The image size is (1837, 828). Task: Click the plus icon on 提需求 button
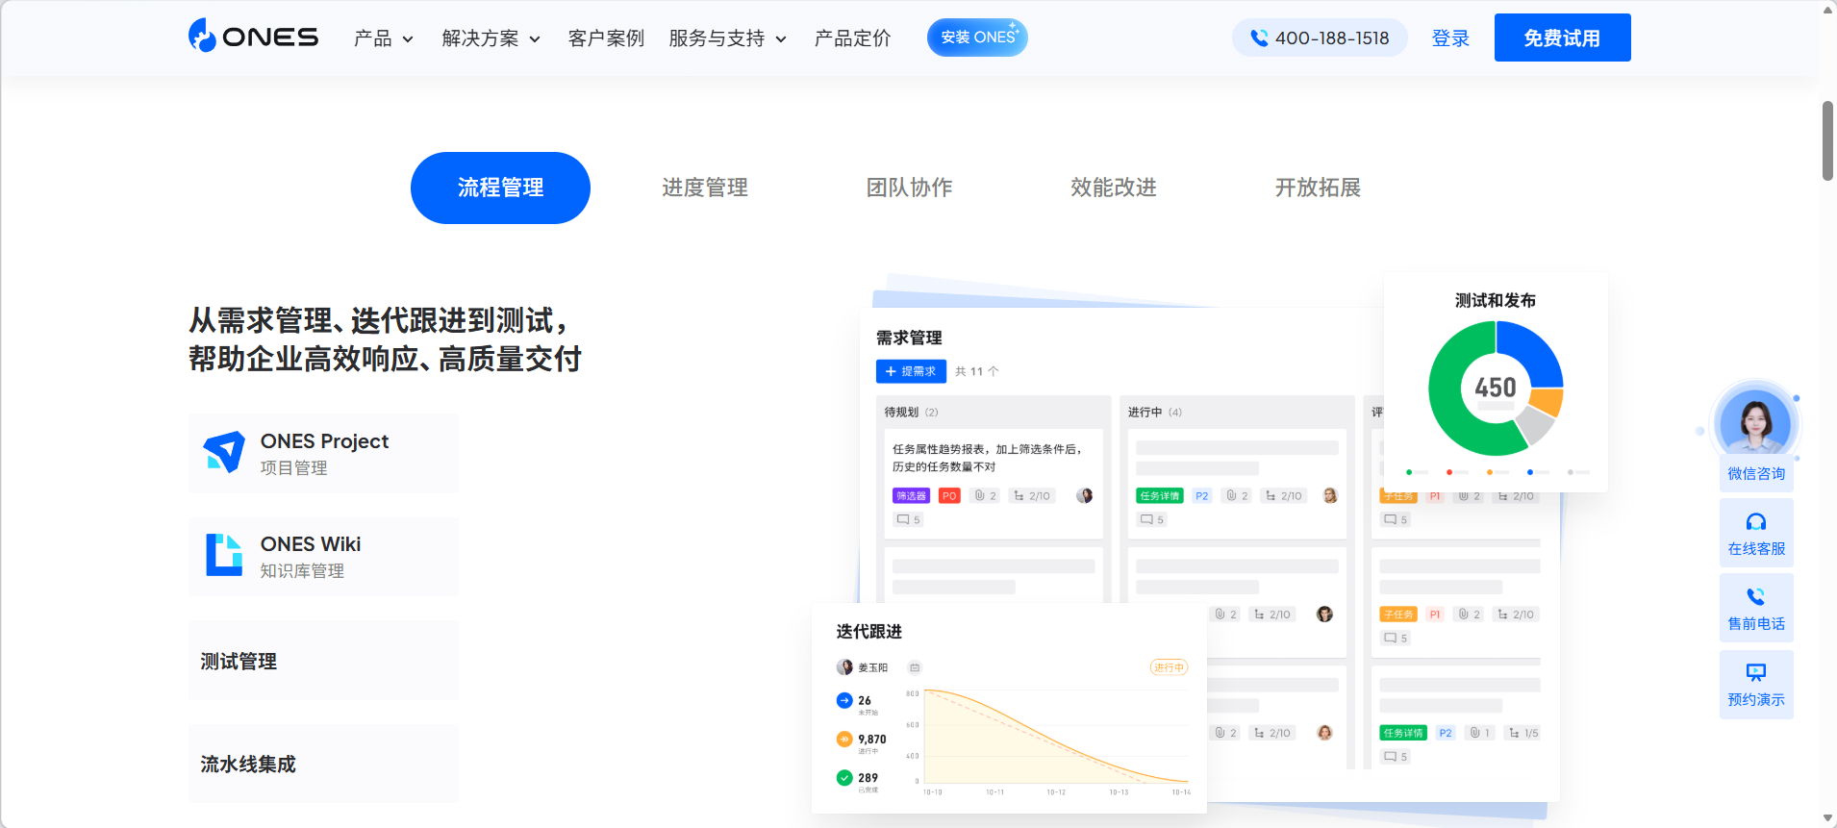point(891,371)
